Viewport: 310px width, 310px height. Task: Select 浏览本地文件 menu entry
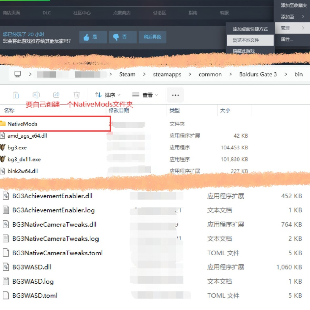(x=250, y=40)
